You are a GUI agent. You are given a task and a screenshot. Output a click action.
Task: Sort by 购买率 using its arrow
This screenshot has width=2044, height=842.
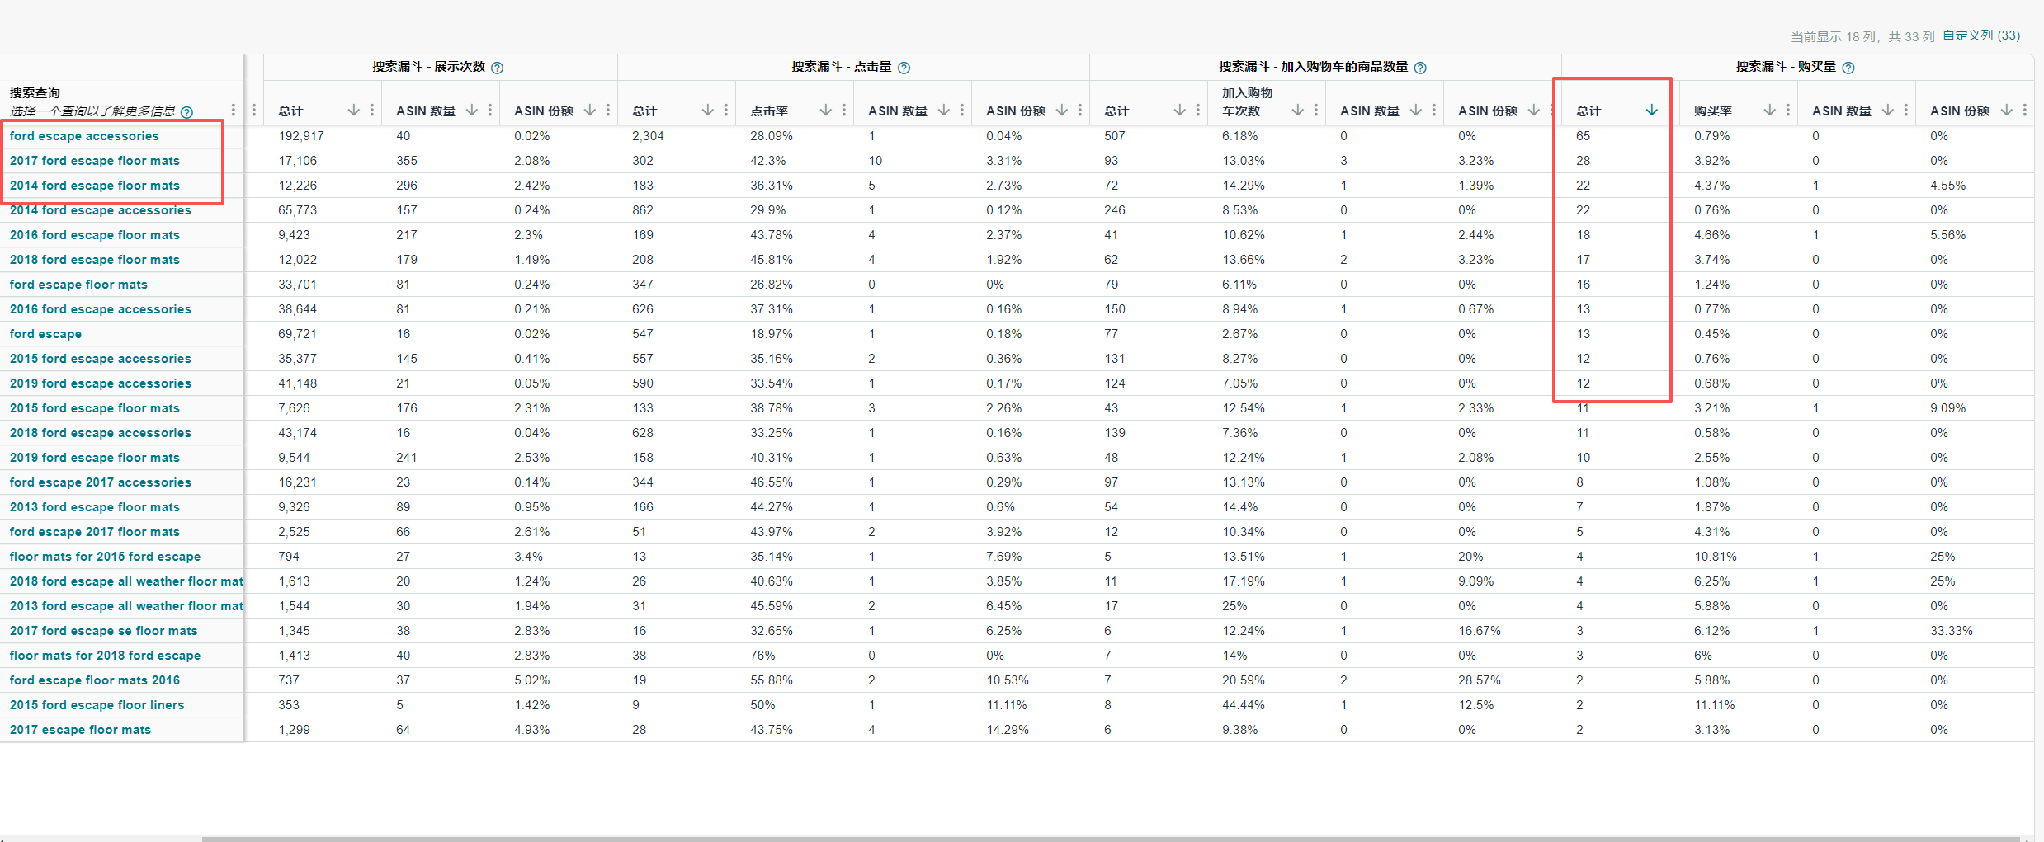1769,111
